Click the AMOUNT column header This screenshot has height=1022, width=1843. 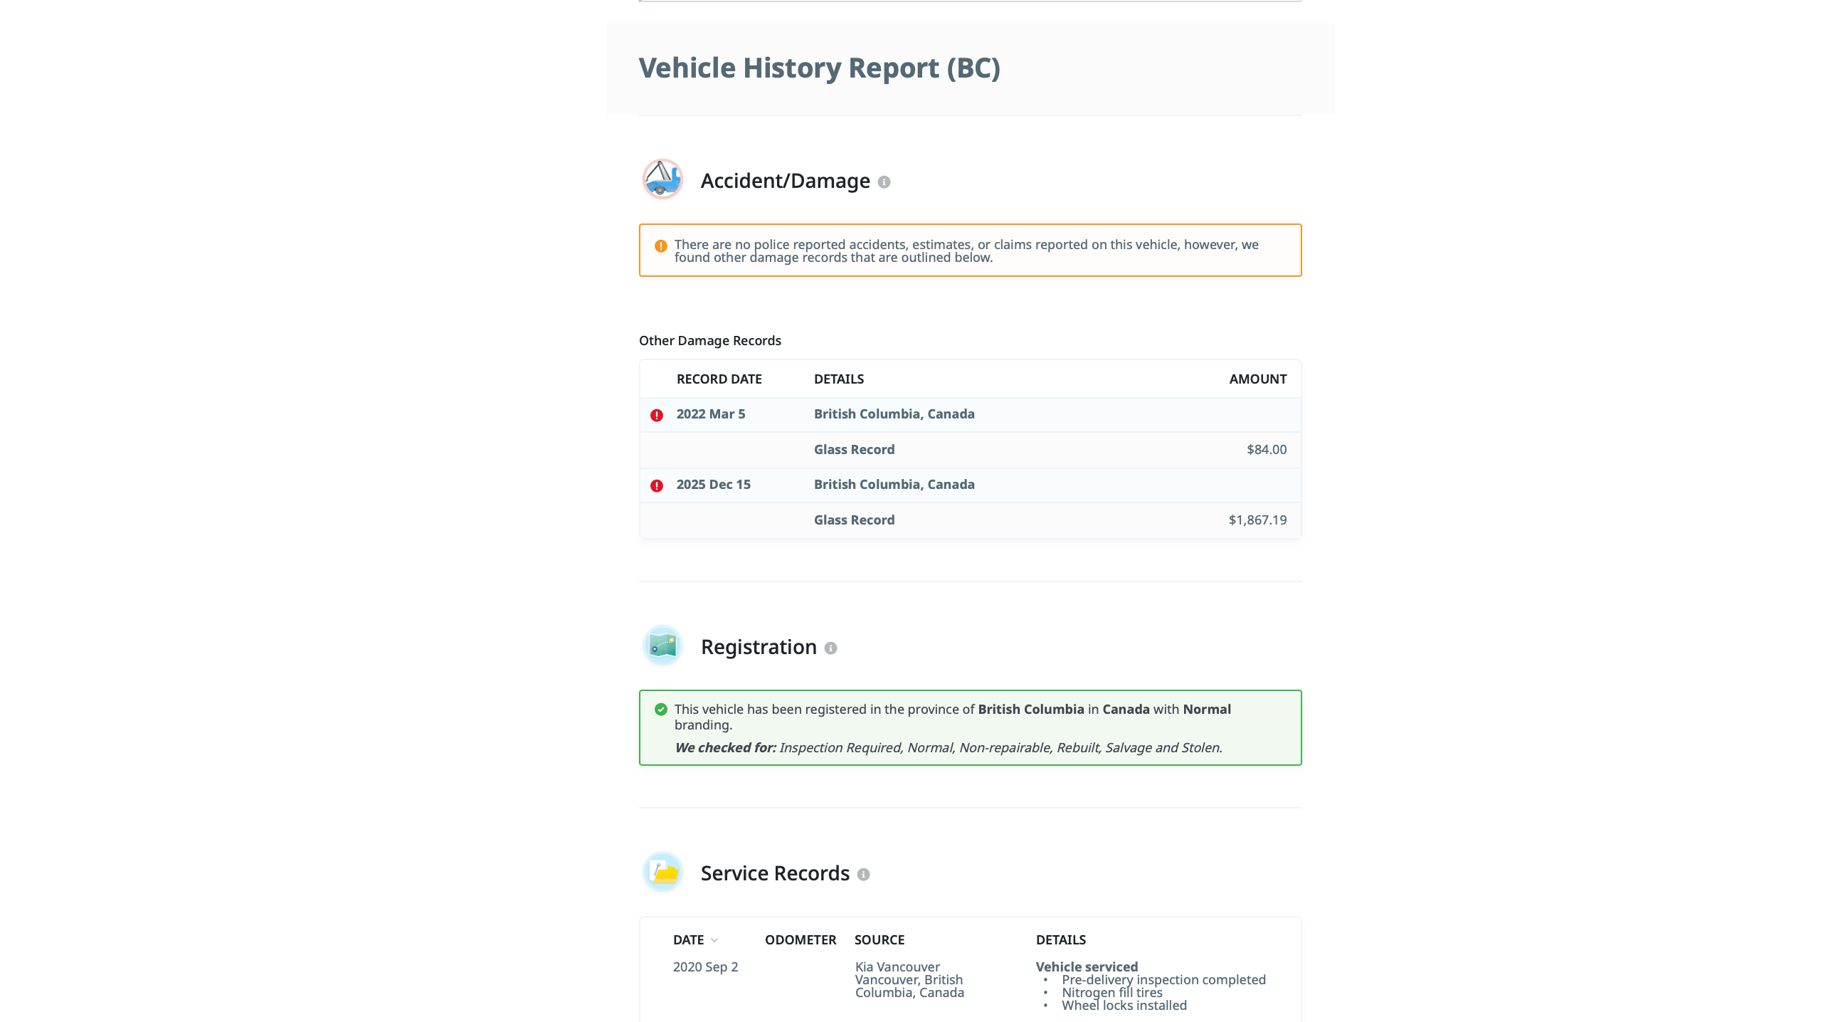(x=1257, y=379)
